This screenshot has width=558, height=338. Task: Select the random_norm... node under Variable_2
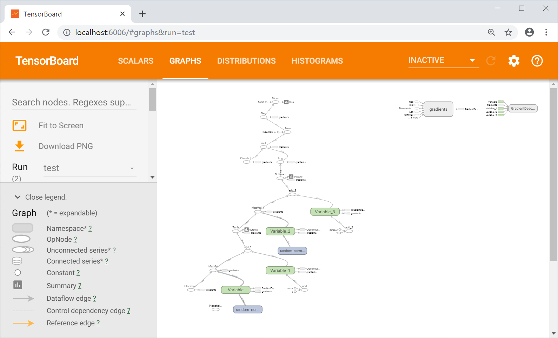point(292,251)
